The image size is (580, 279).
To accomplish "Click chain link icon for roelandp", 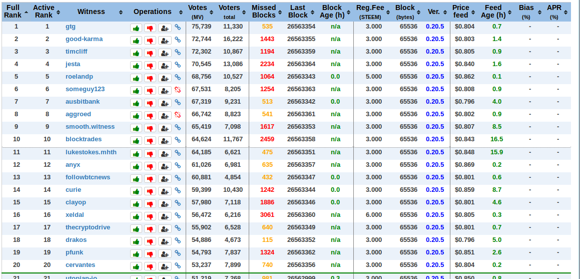I will (178, 77).
